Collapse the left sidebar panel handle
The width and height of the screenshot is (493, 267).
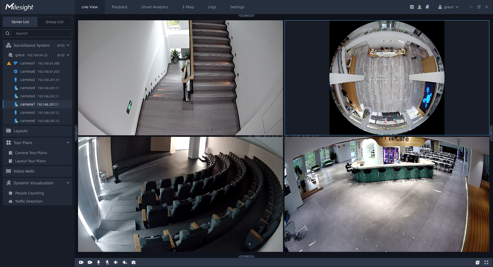click(76, 133)
